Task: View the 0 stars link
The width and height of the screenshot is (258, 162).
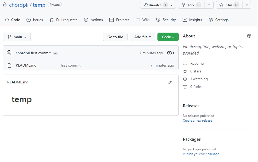Action: coord(196,71)
